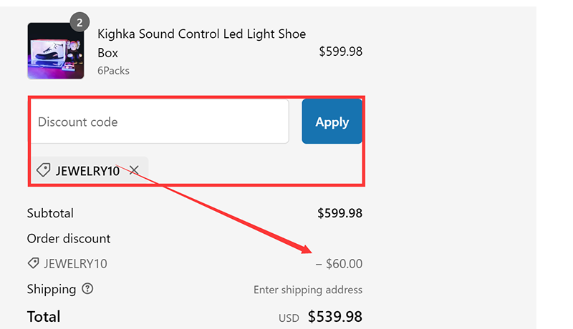Click the tag icon in the Order discount row
The width and height of the screenshot is (573, 329).
click(33, 263)
